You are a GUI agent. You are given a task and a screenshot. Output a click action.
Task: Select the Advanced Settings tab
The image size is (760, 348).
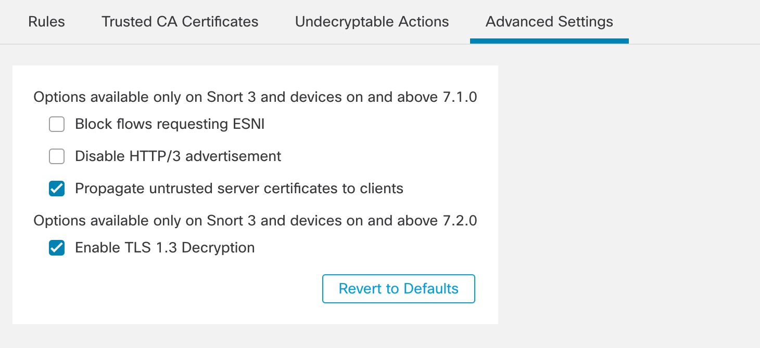click(549, 22)
